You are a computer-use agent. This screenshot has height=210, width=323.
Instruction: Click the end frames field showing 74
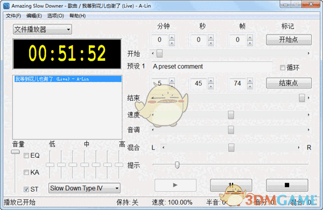point(238,83)
